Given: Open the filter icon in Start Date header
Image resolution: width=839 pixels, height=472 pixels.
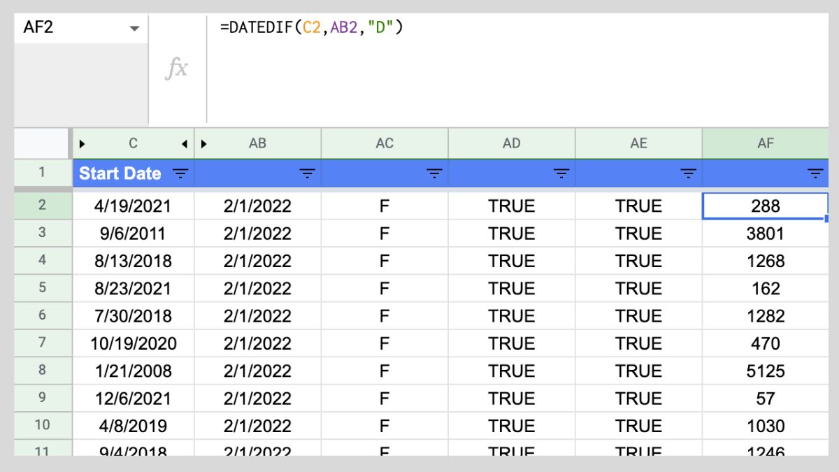Looking at the screenshot, I should pos(180,173).
